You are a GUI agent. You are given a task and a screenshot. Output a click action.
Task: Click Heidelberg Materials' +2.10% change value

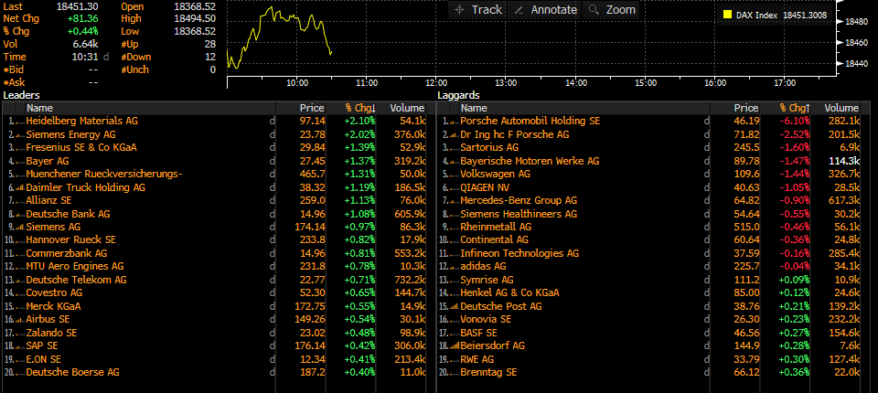pos(359,121)
